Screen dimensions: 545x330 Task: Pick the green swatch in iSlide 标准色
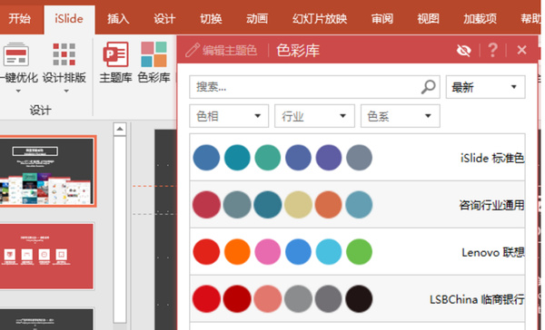pyautogui.click(x=268, y=158)
